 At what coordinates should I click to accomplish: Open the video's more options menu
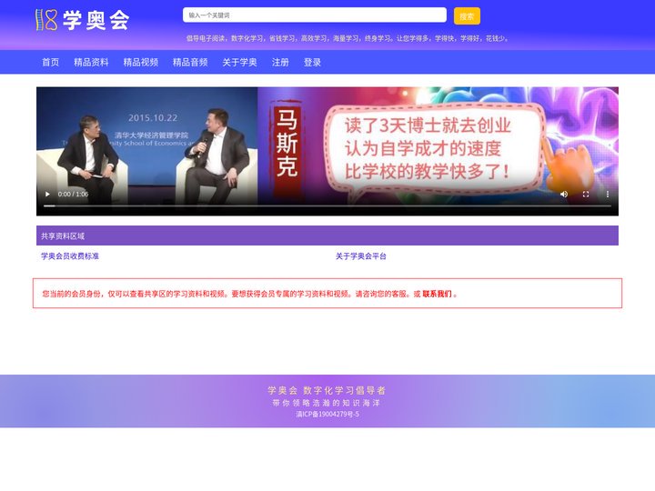(x=608, y=194)
